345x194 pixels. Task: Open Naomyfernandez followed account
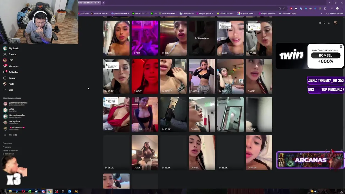click(x=14, y=116)
